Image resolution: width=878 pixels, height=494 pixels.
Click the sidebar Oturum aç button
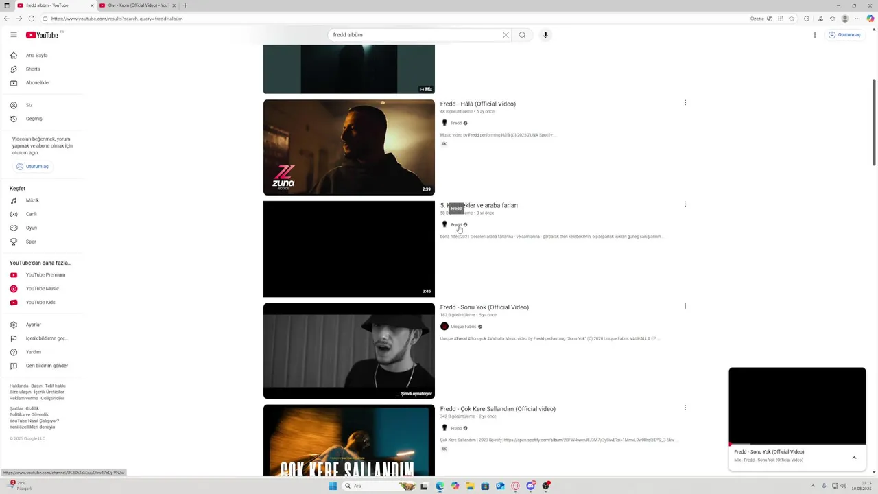click(x=33, y=166)
